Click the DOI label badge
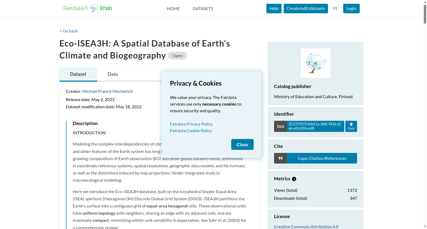The image size is (427, 229). (x=280, y=126)
